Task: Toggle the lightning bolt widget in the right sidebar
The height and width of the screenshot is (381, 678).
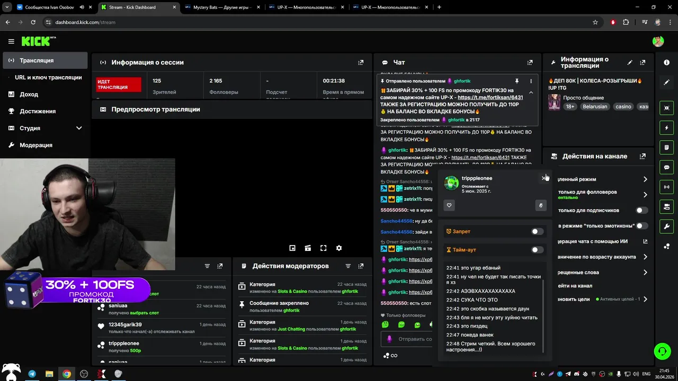Action: point(666,128)
